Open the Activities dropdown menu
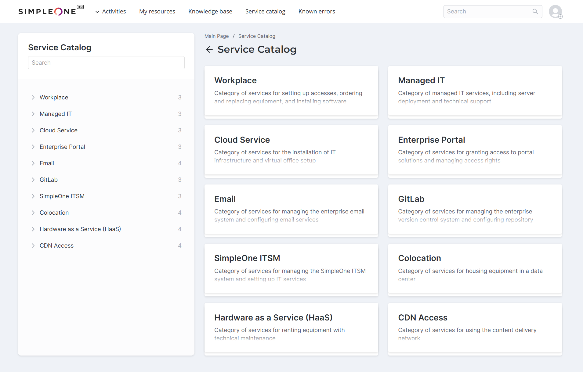Screen dimensions: 583x372 [110, 11]
